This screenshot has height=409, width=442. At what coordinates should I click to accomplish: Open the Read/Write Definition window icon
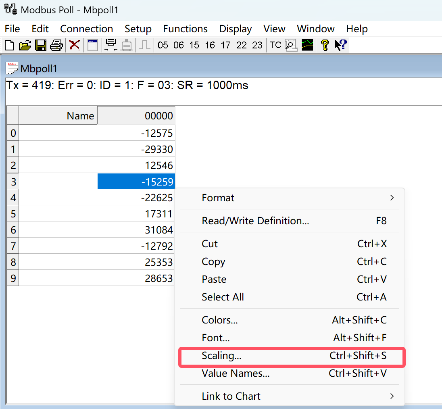(92, 45)
